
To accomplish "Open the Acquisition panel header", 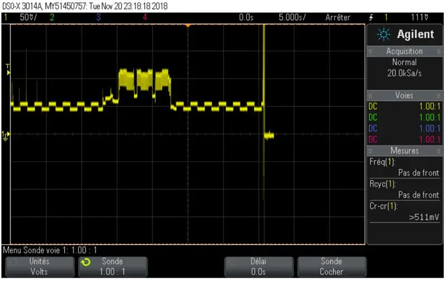I will [x=404, y=51].
